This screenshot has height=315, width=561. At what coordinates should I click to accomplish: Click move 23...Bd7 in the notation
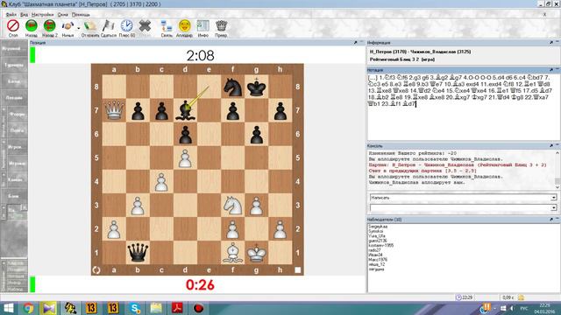[x=408, y=104]
